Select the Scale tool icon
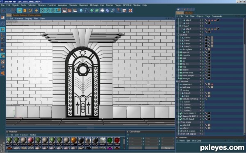The image size is (246, 153). 25,11
